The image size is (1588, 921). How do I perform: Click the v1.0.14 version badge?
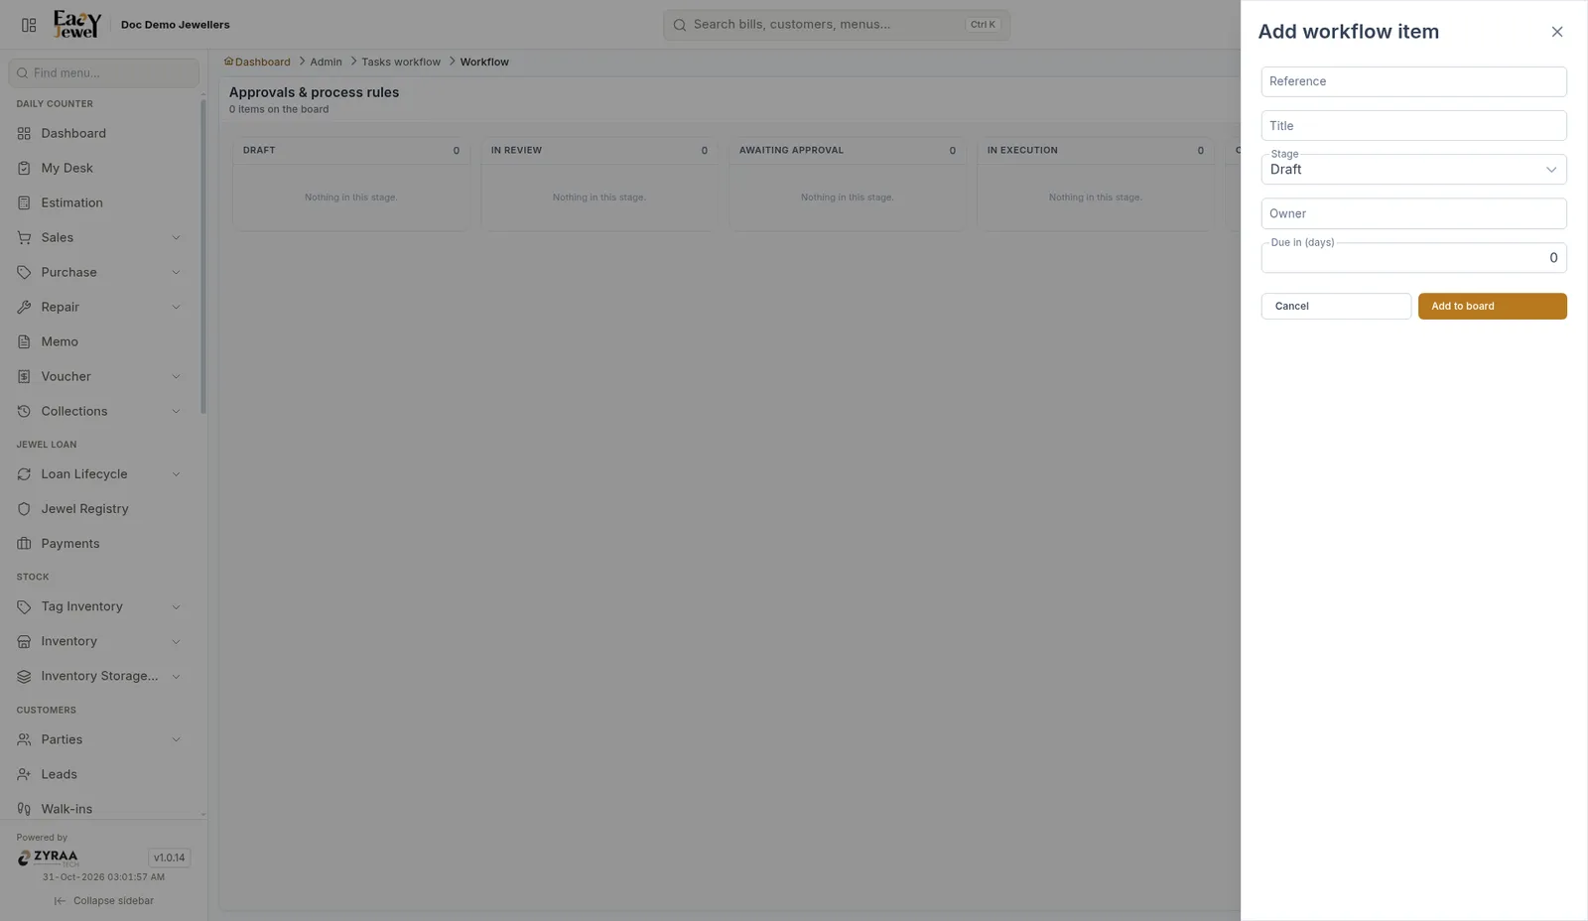pyautogui.click(x=169, y=857)
